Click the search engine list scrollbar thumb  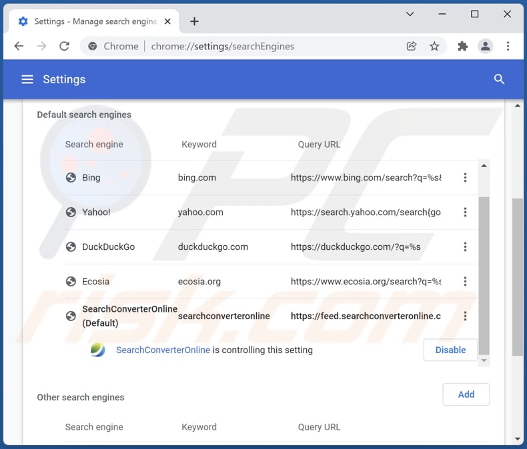pyautogui.click(x=484, y=276)
